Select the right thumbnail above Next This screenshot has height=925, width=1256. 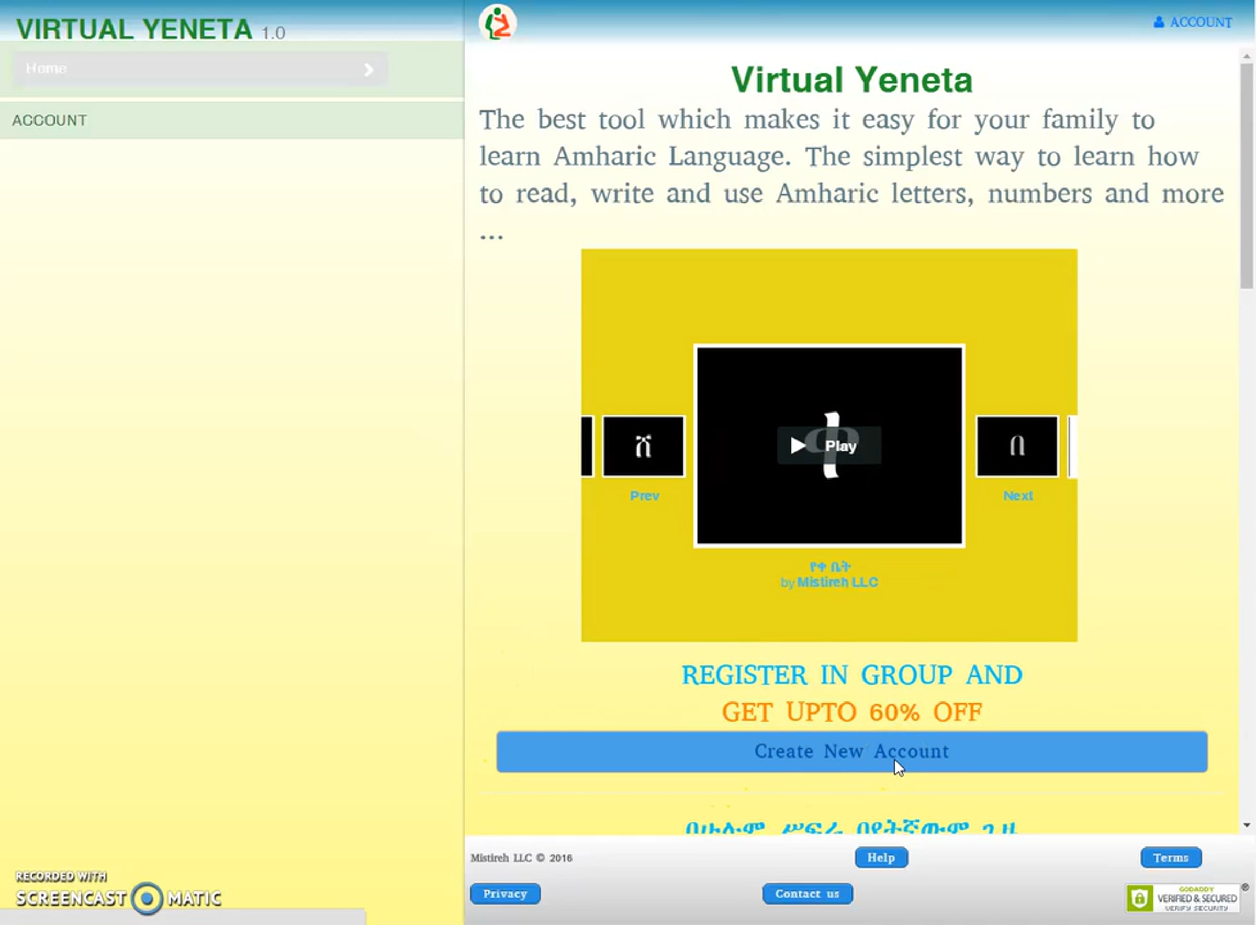[x=1017, y=446]
